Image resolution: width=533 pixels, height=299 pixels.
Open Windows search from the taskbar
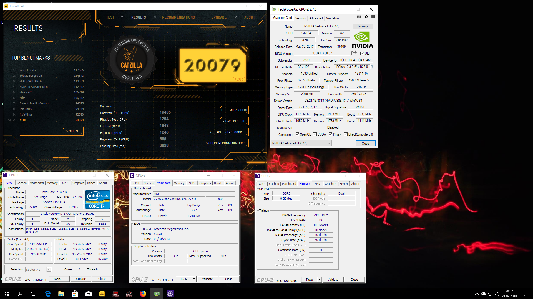pos(20,294)
